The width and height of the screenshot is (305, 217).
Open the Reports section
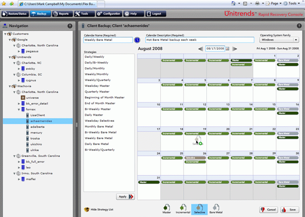click(62, 14)
